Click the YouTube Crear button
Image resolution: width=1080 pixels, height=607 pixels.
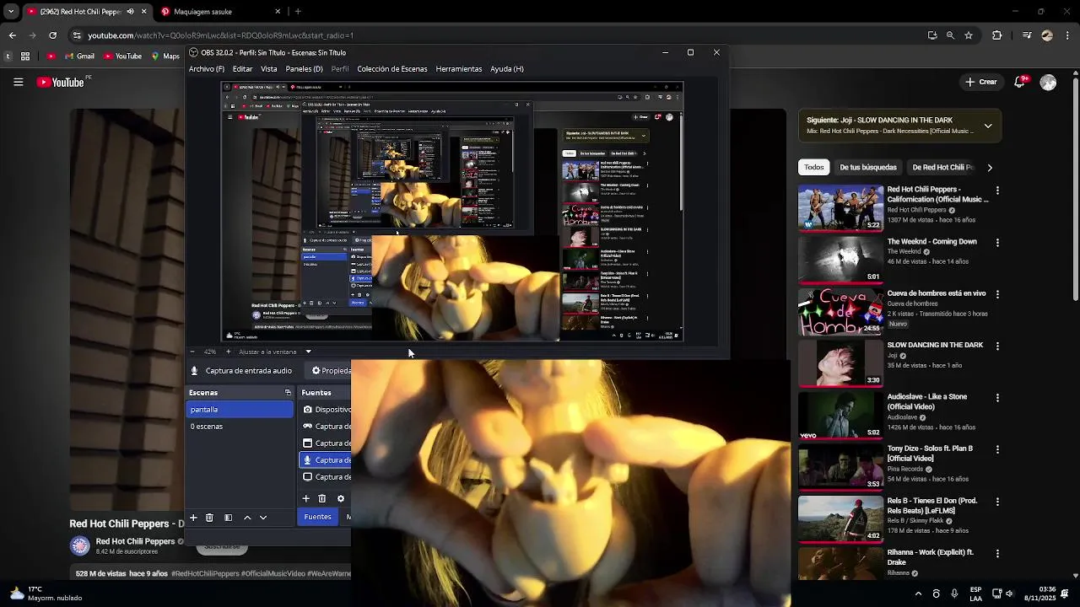(981, 82)
